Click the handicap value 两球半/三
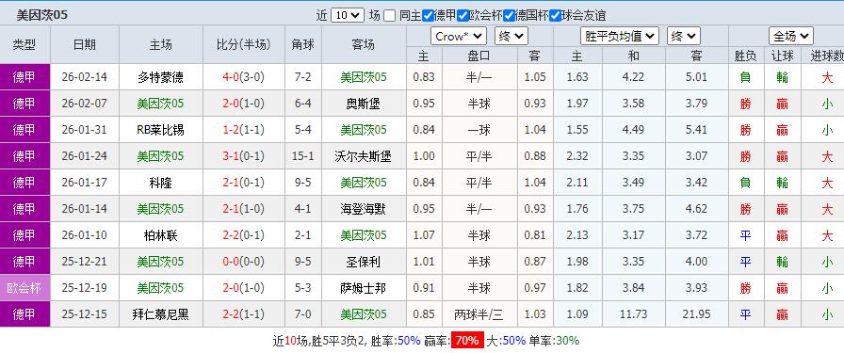844x353 pixels. 479,314
